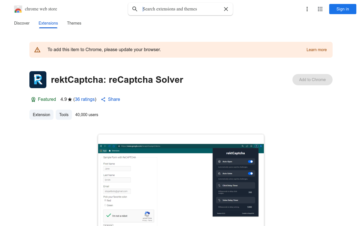Click the rating star icon
Image resolution: width=362 pixels, height=226 pixels.
pyautogui.click(x=70, y=99)
